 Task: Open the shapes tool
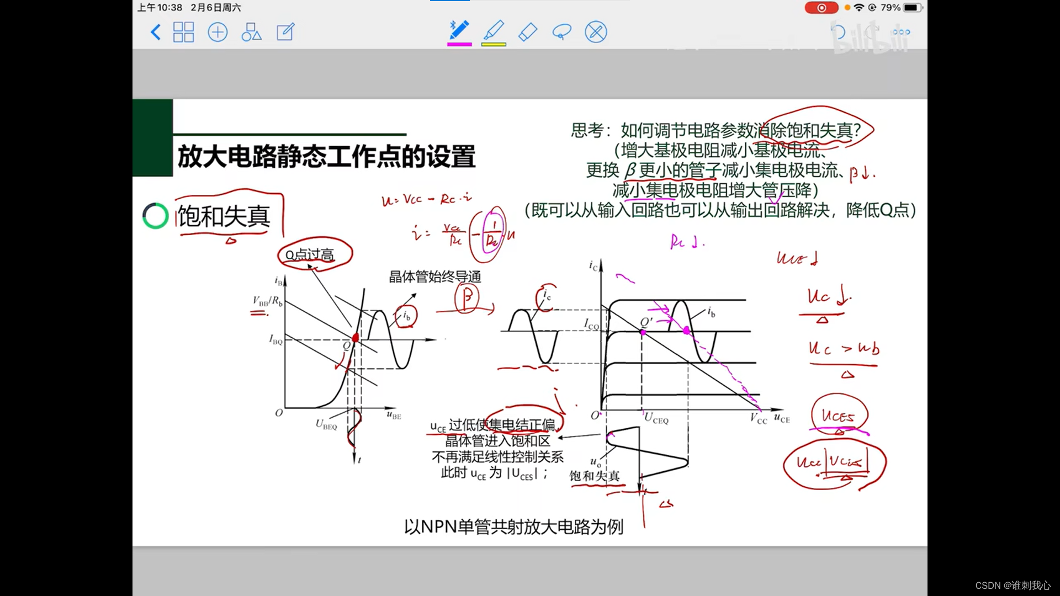tap(251, 32)
